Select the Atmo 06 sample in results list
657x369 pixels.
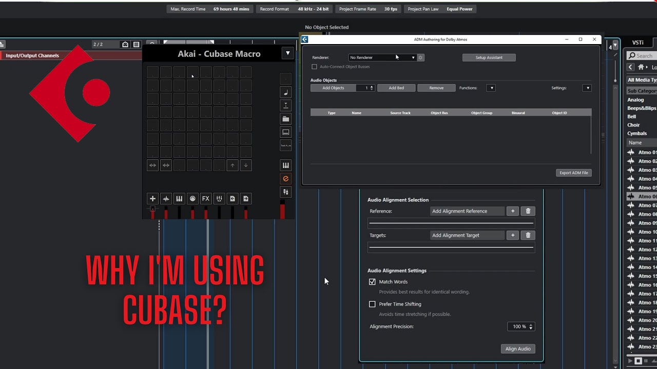(x=642, y=196)
